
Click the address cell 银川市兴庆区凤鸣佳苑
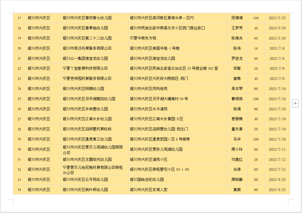tap(149, 89)
